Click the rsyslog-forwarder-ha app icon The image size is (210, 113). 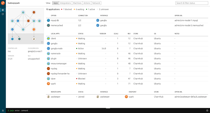coord(48,74)
